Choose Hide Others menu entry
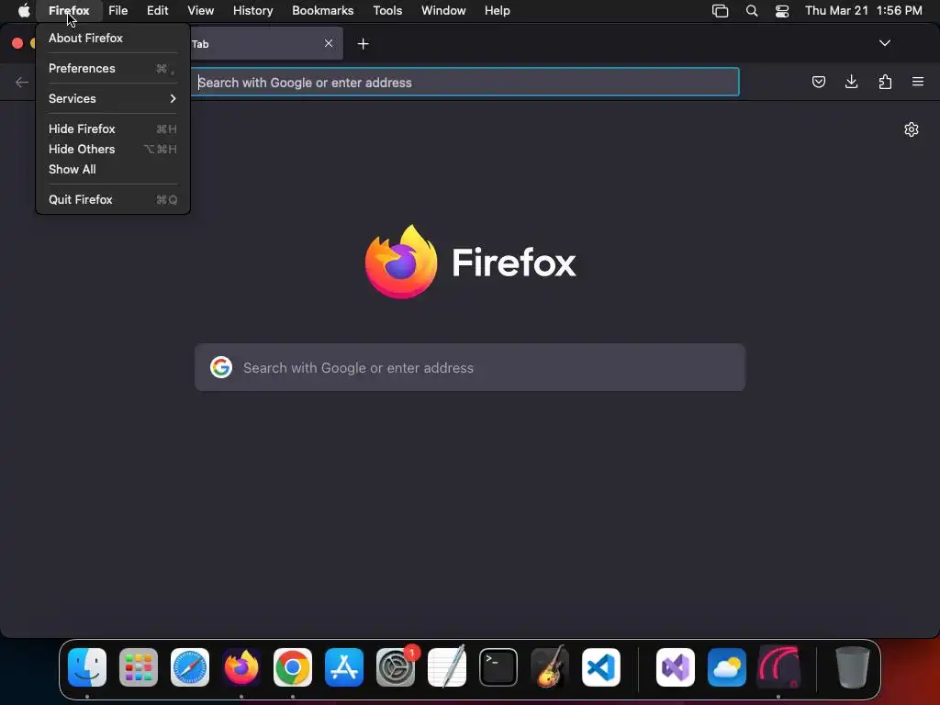 [113, 150]
